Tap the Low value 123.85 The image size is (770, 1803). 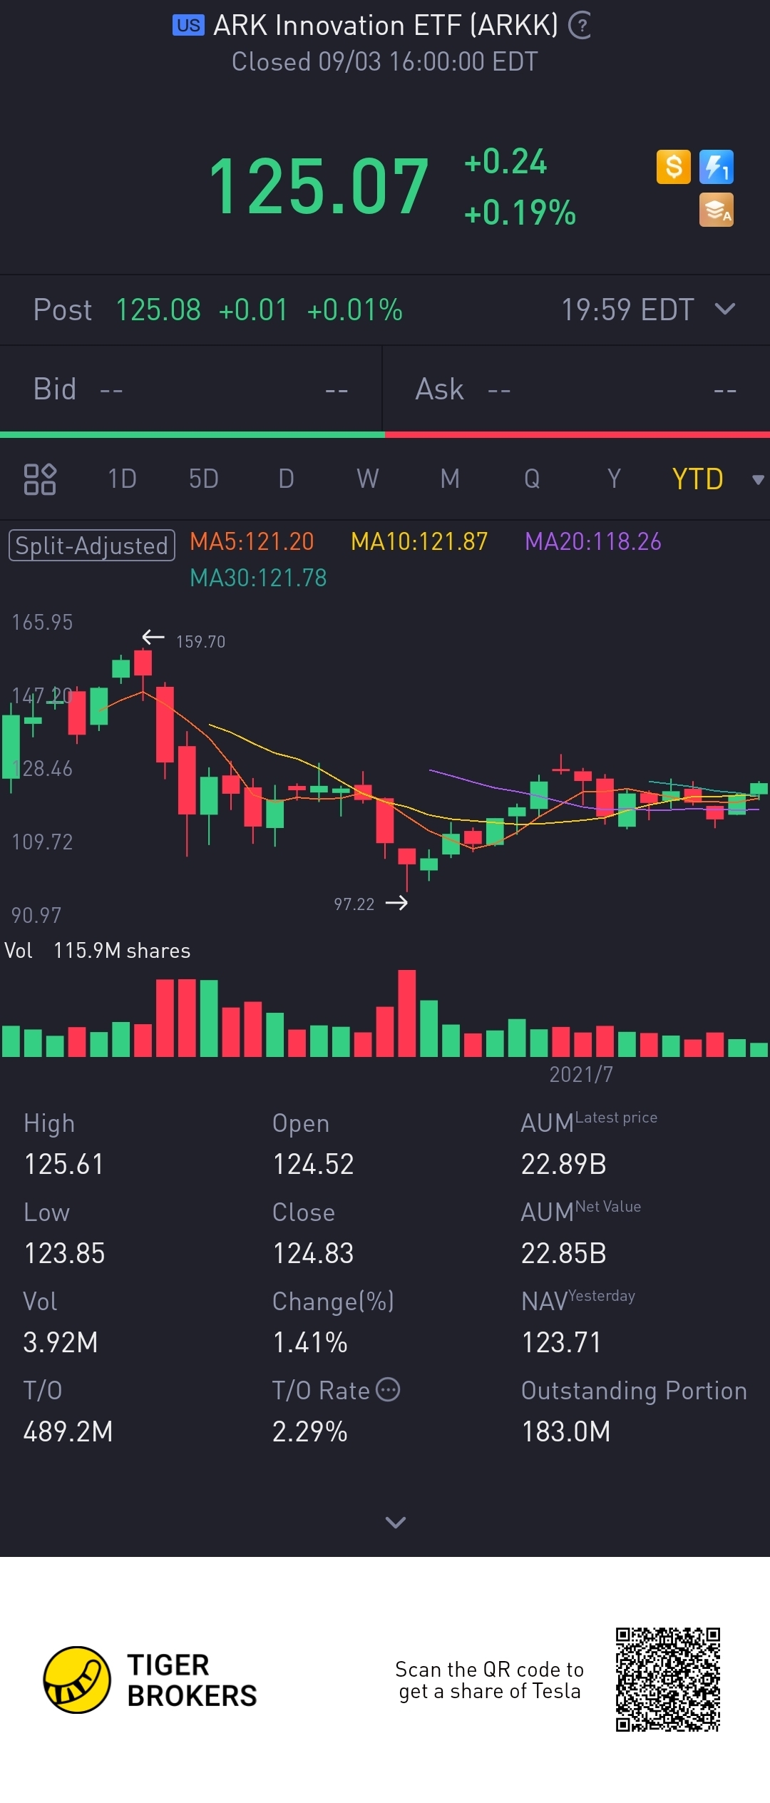tap(64, 1253)
